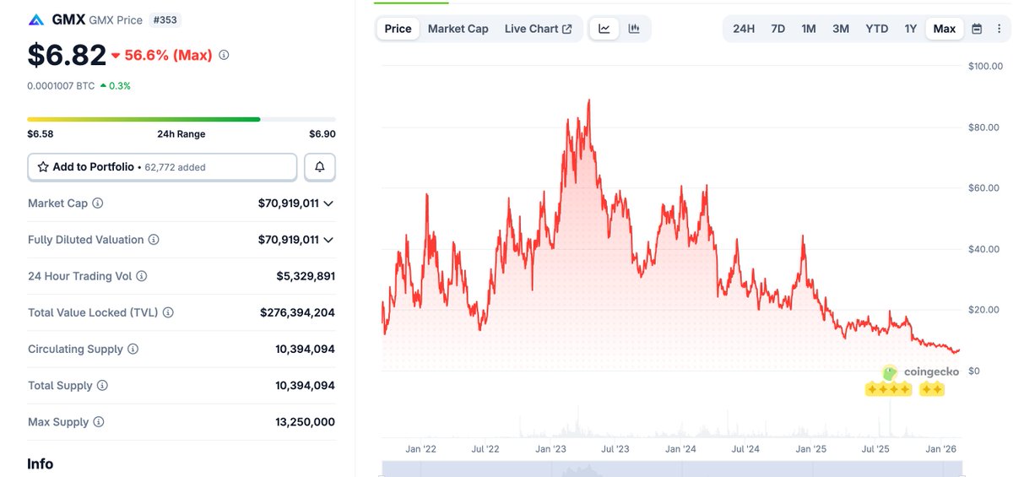Open the chart three-dot options menu
Screen dimensions: 1013x477
click(x=999, y=29)
